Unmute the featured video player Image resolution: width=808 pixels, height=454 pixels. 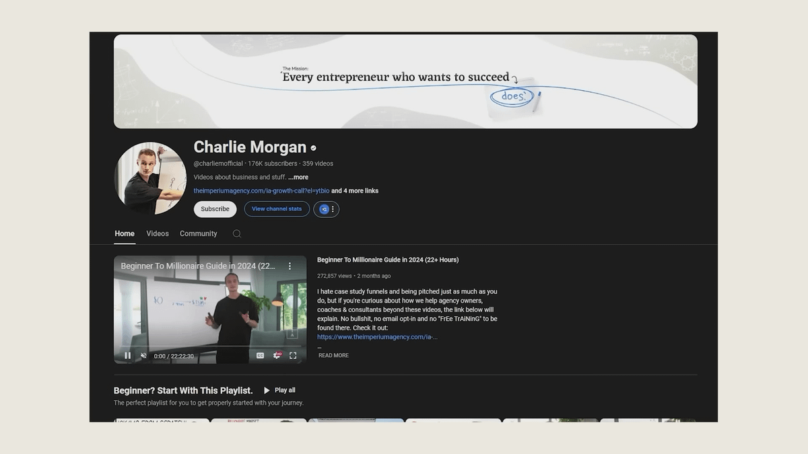pyautogui.click(x=143, y=356)
